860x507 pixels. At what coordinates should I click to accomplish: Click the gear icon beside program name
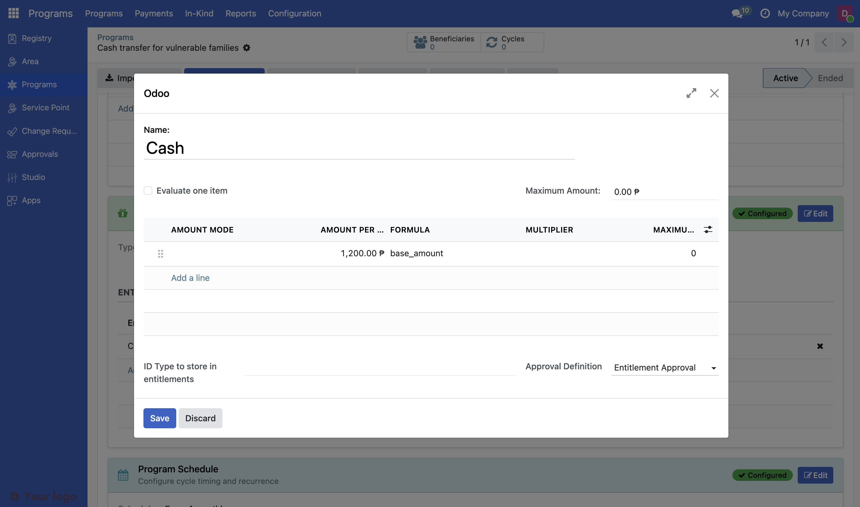[246, 48]
